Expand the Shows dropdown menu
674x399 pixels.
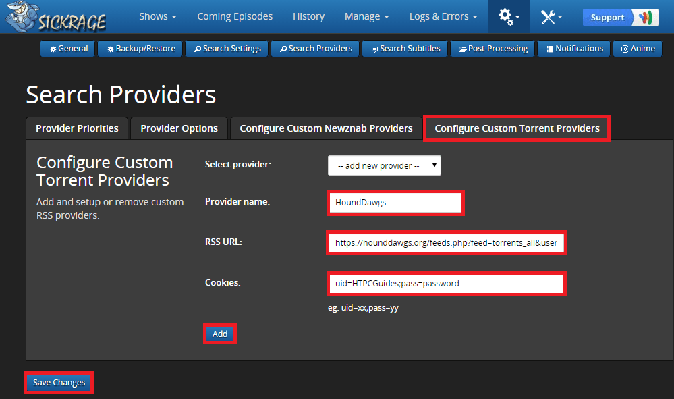(158, 16)
